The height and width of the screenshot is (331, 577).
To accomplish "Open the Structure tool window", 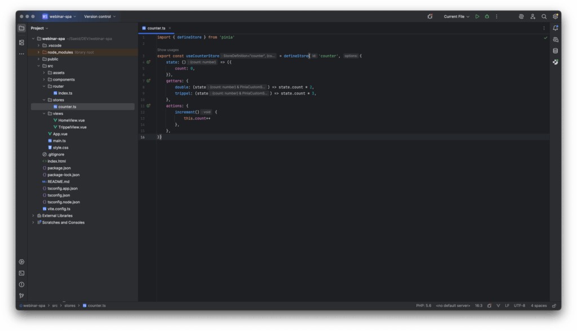I will click(21, 42).
